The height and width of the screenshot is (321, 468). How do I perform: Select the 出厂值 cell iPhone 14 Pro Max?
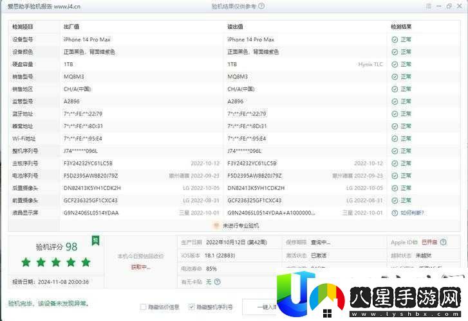click(87, 40)
